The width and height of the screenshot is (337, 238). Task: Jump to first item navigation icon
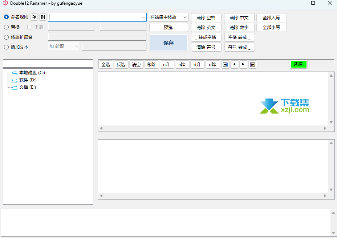click(x=225, y=64)
